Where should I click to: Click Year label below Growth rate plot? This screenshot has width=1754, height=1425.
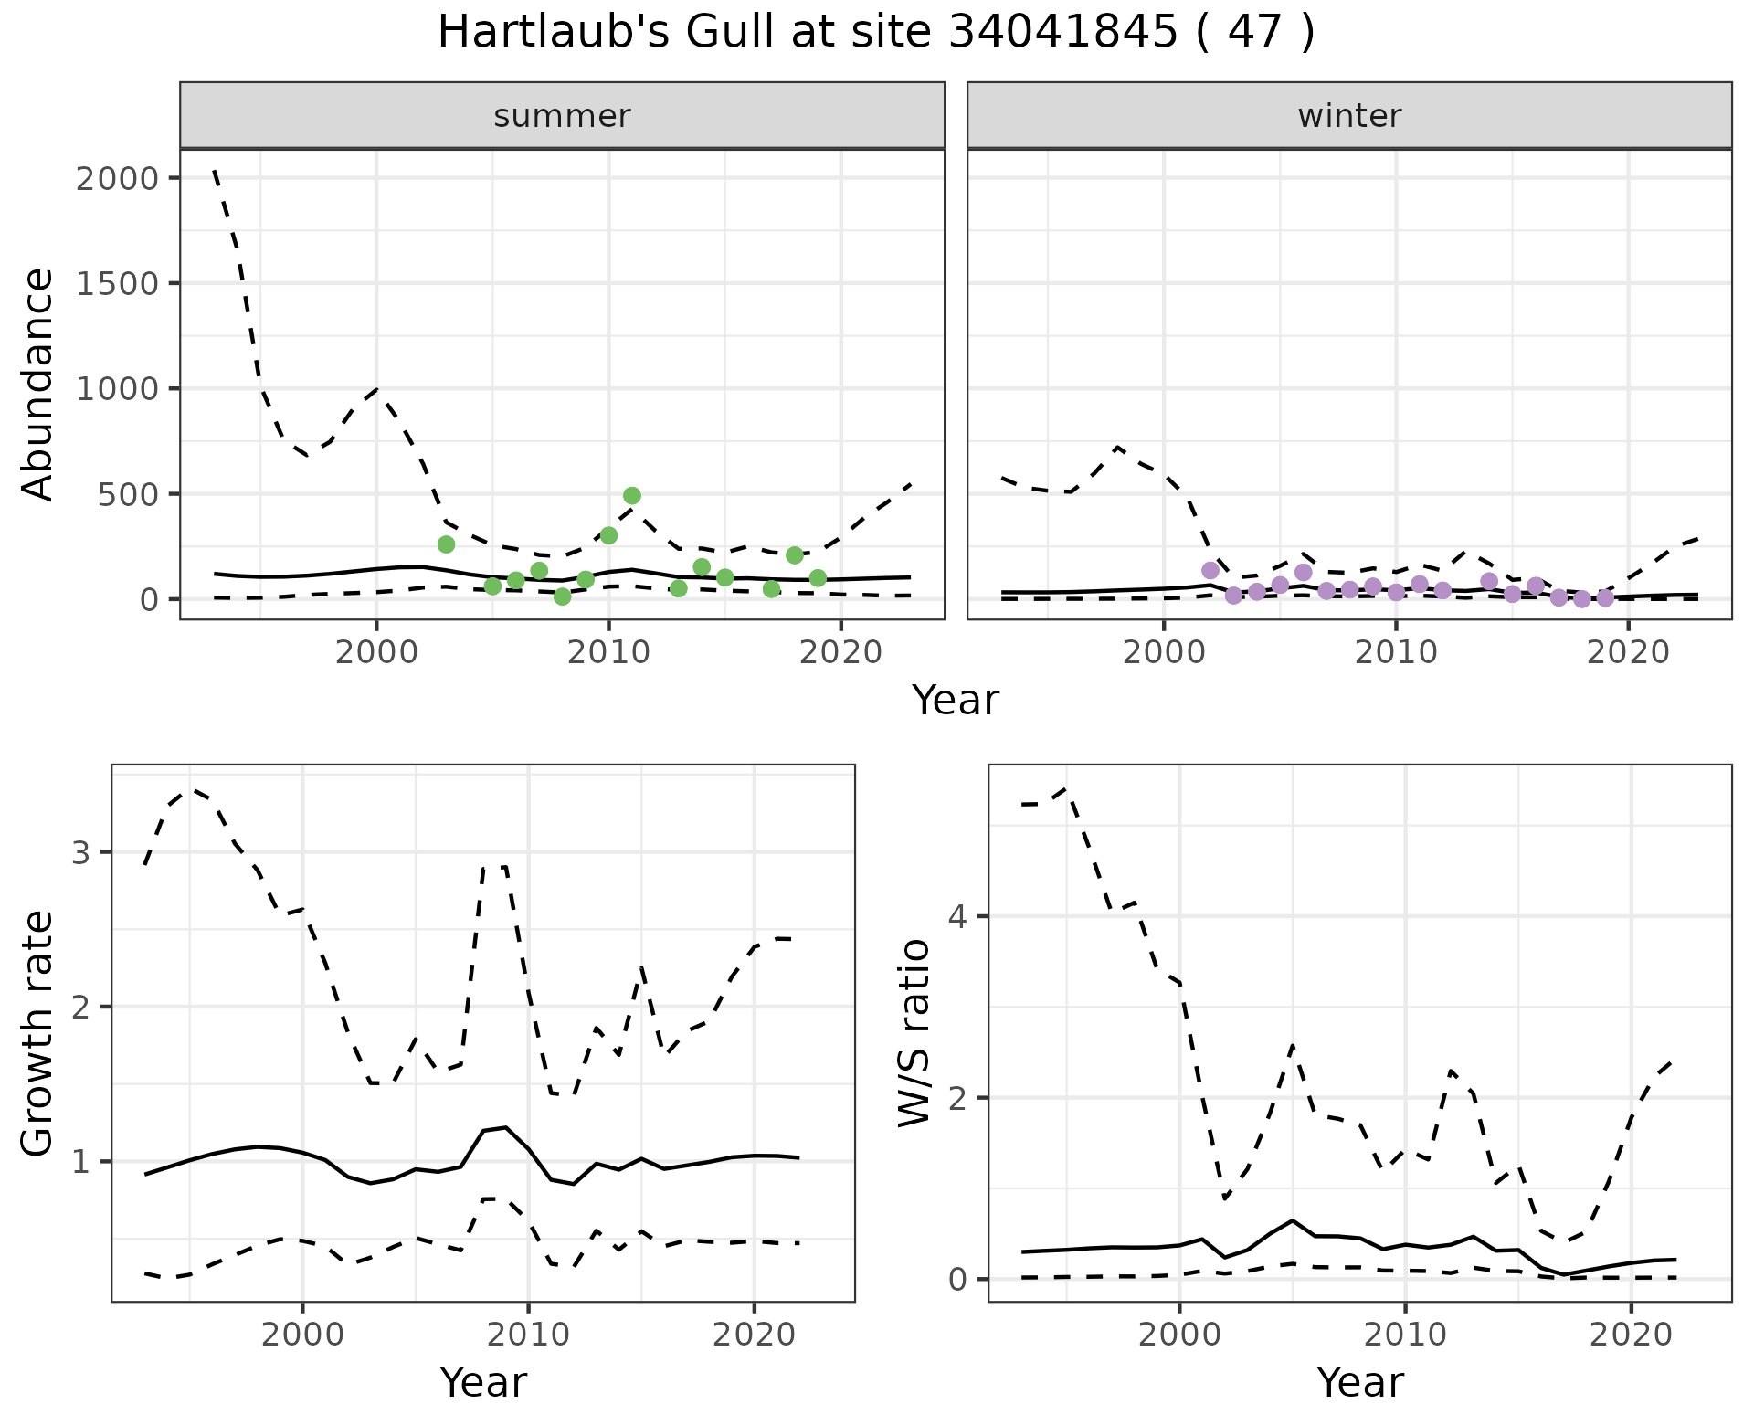click(x=482, y=1383)
